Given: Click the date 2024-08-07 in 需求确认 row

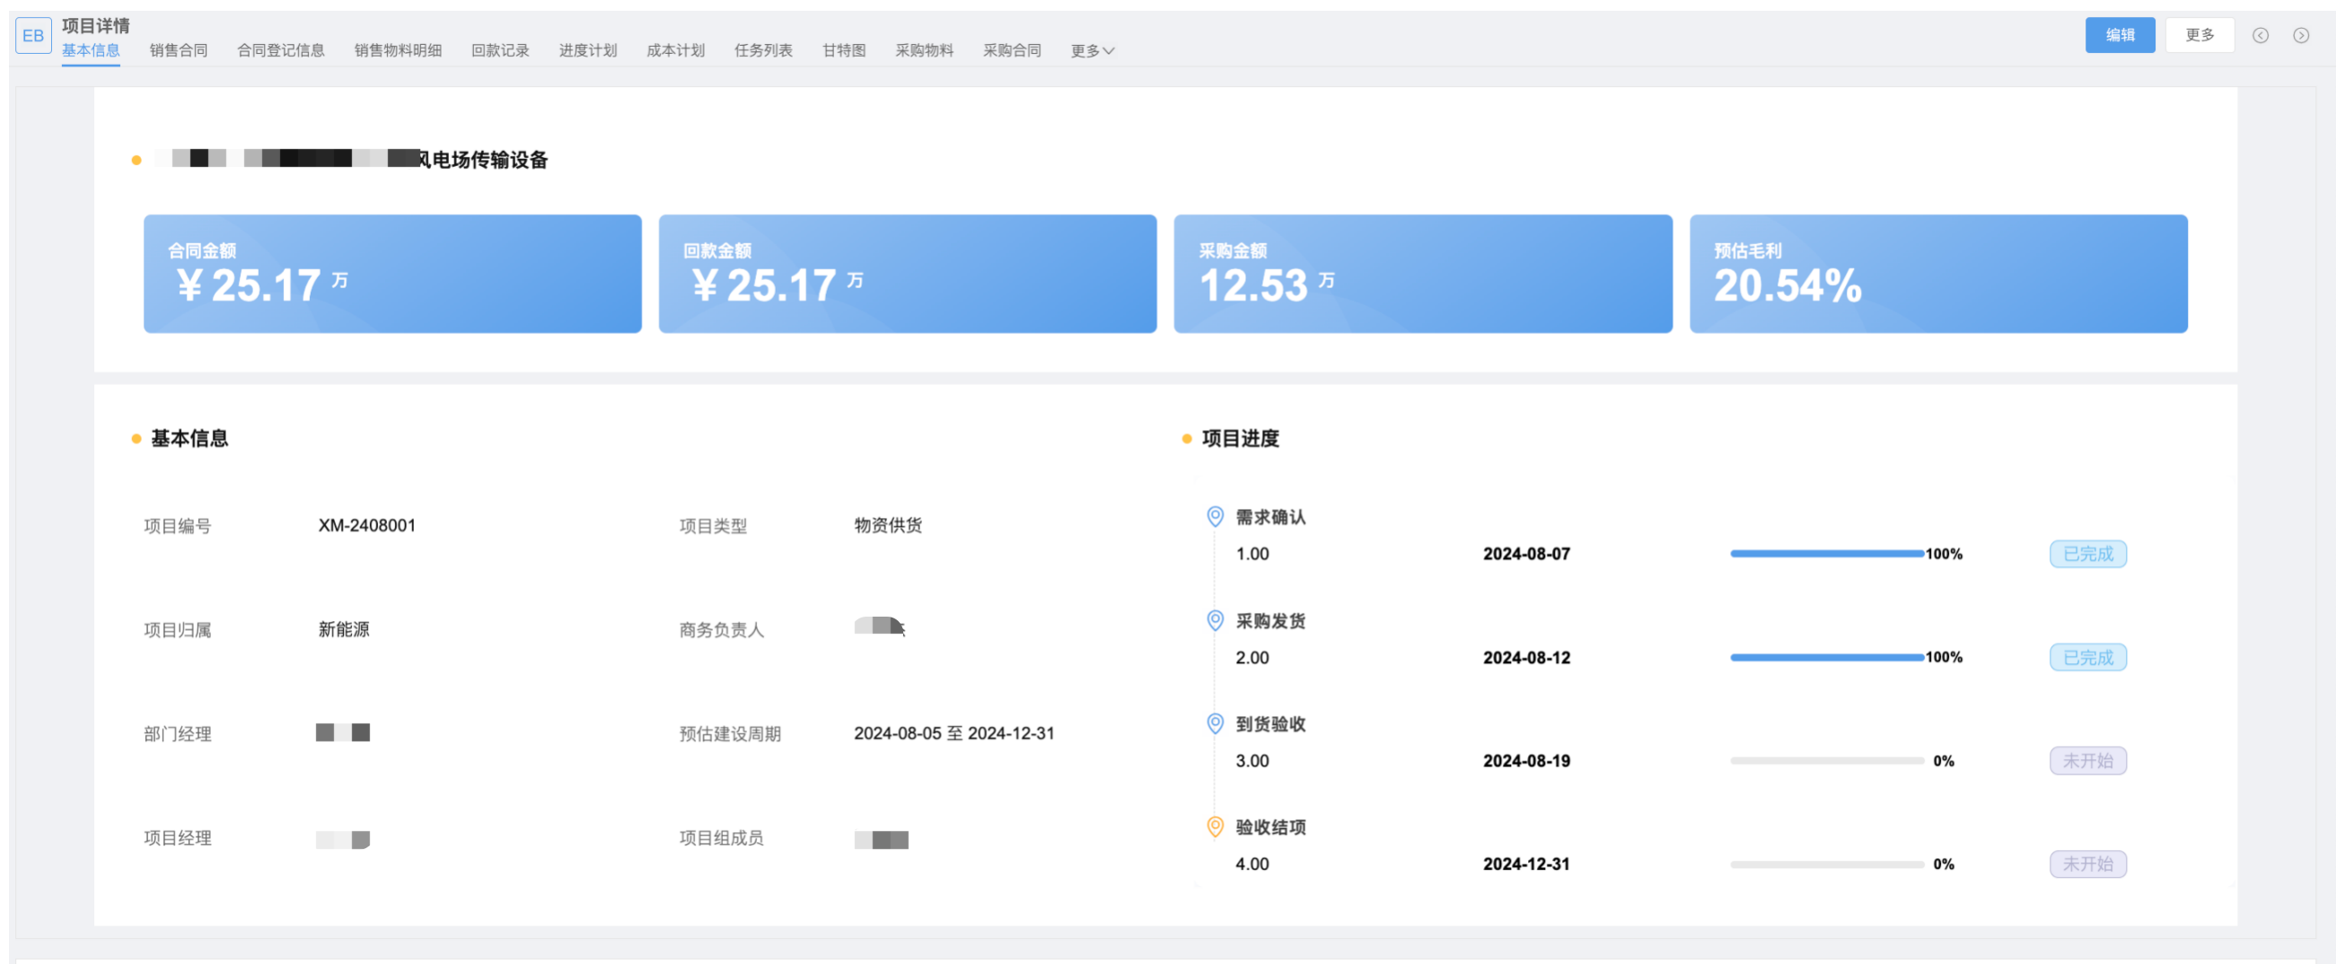Looking at the screenshot, I should point(1526,555).
